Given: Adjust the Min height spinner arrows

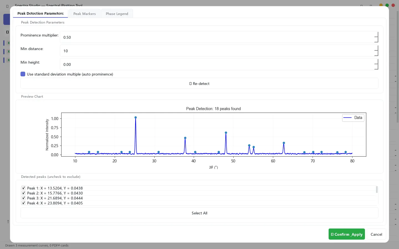Looking at the screenshot, I should (376, 64).
